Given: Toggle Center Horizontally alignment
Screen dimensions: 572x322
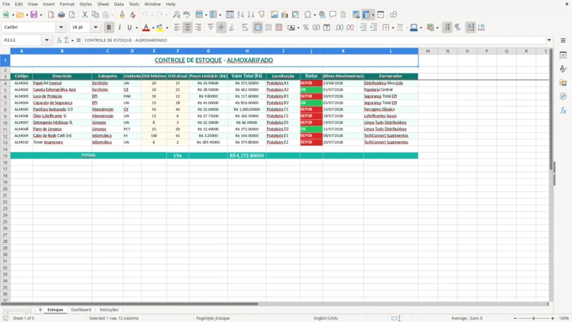Looking at the screenshot, I should click(188, 27).
